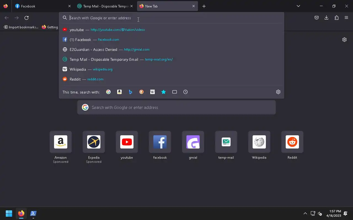Show hidden system tray icons

click(305, 213)
